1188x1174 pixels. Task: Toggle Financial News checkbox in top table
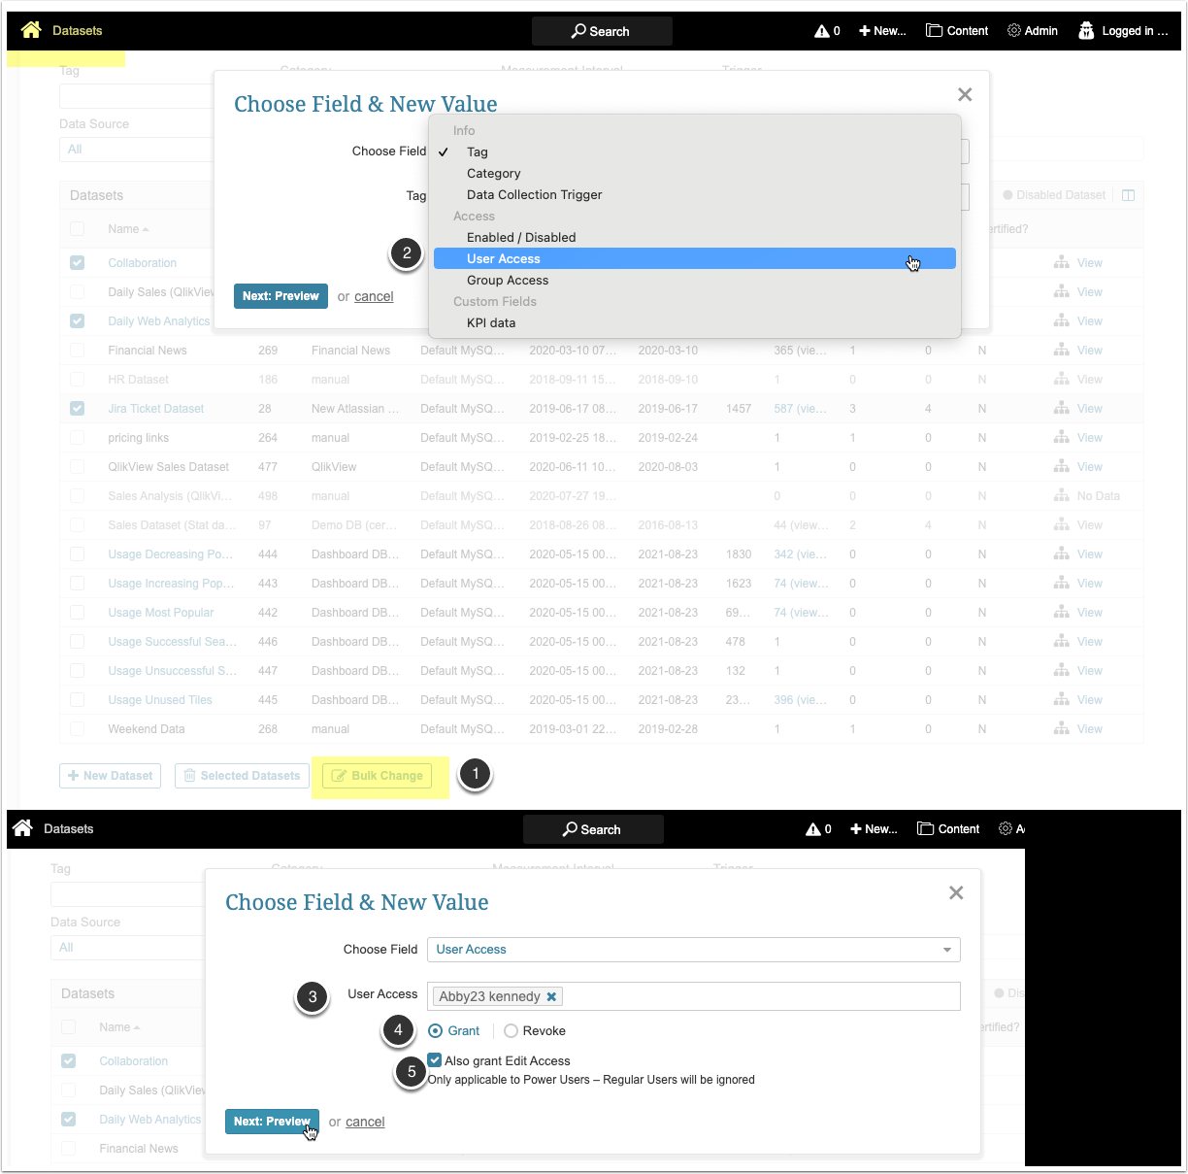coord(78,350)
